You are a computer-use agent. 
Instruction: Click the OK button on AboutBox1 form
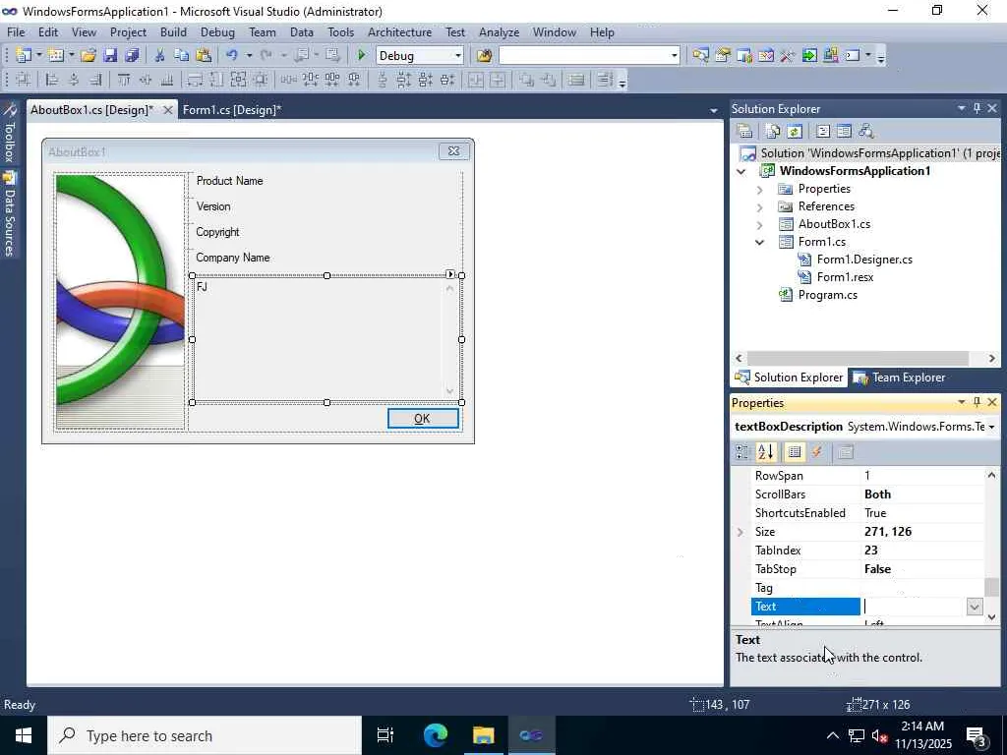coord(423,419)
